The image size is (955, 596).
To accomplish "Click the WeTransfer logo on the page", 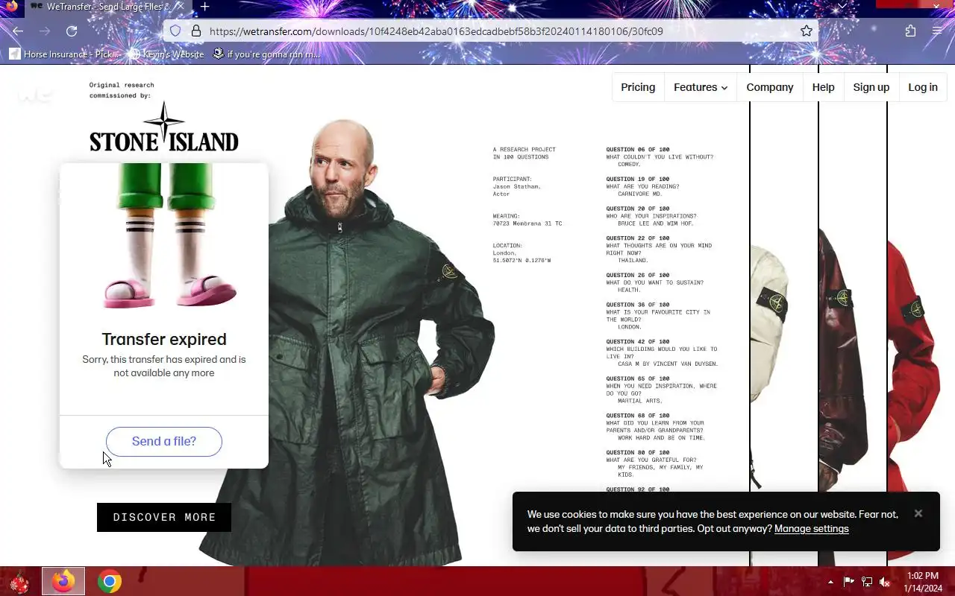I will [x=36, y=96].
